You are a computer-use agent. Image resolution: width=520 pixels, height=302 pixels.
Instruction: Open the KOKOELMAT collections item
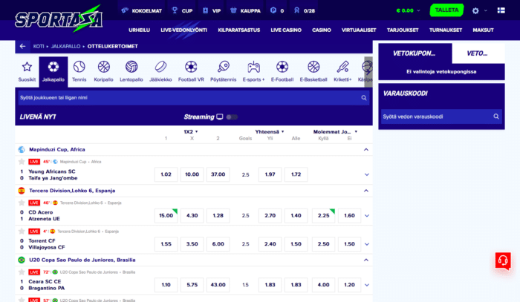coord(142,10)
